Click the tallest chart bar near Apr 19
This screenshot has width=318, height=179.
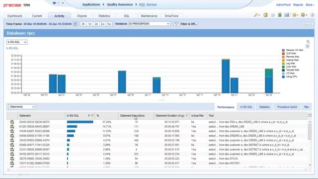pyautogui.click(x=226, y=76)
